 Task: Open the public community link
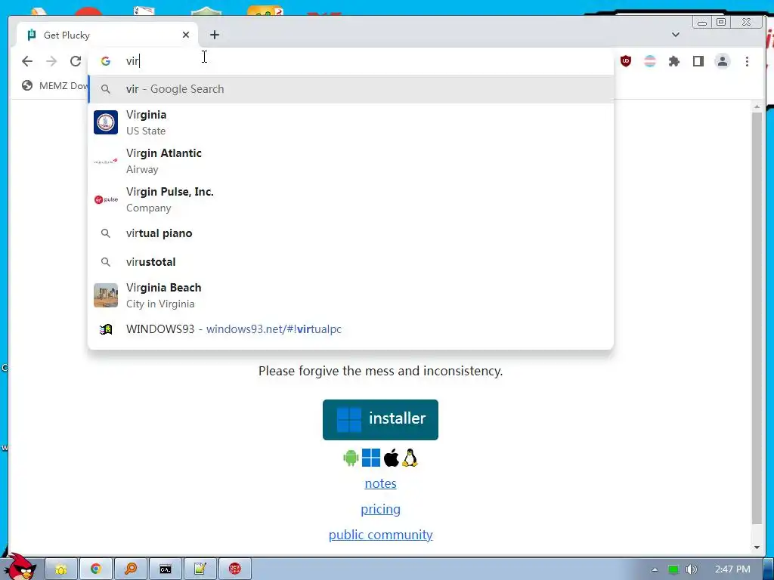[381, 535]
